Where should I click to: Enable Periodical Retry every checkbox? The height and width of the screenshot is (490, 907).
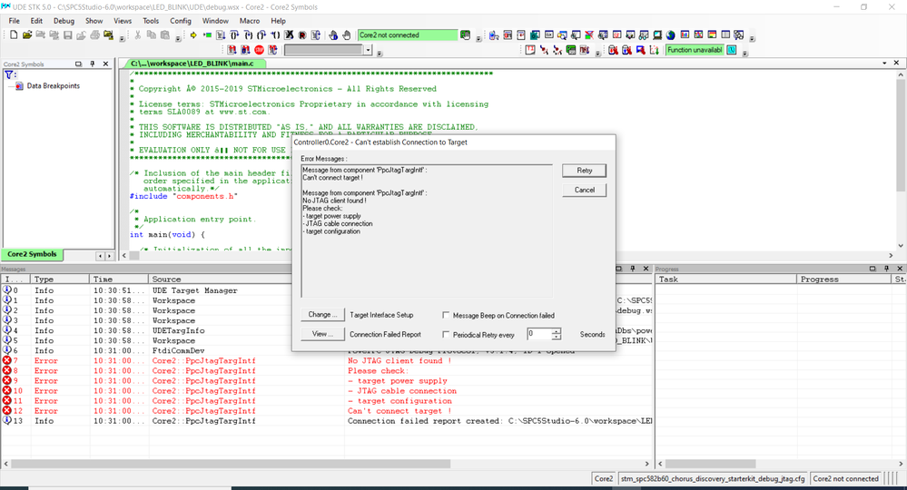pyautogui.click(x=446, y=335)
